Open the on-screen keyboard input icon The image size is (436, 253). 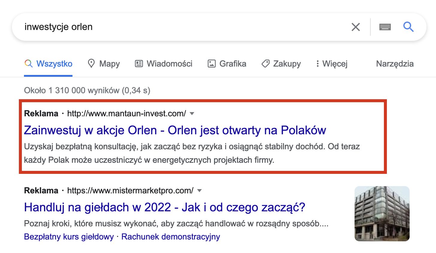pyautogui.click(x=385, y=27)
